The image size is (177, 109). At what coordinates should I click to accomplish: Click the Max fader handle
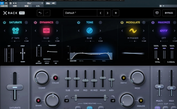pyautogui.click(x=171, y=88)
